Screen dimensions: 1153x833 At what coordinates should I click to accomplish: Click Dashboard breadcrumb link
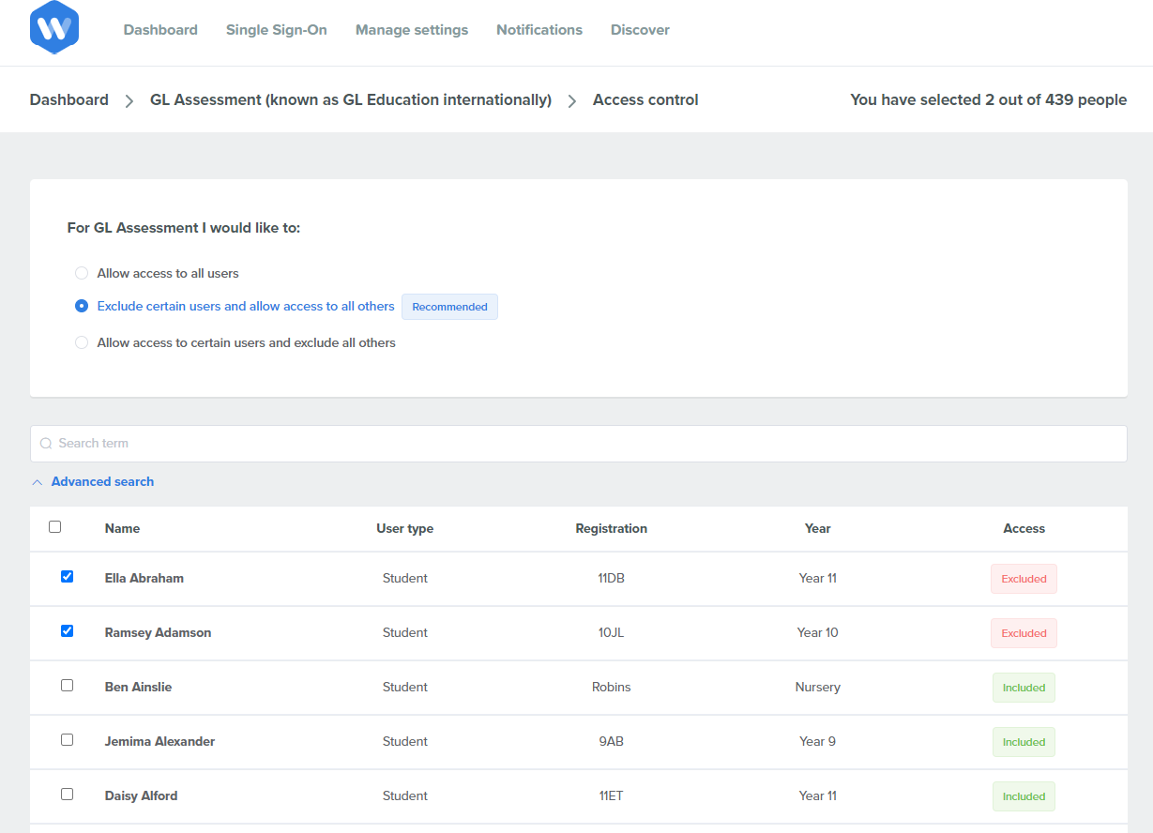[69, 99]
